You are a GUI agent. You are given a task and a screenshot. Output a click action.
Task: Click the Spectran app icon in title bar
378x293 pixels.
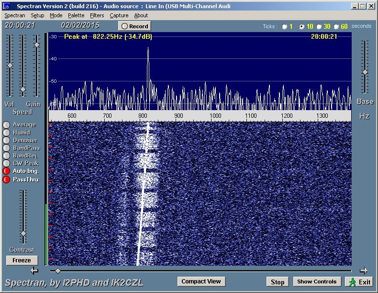(7, 6)
